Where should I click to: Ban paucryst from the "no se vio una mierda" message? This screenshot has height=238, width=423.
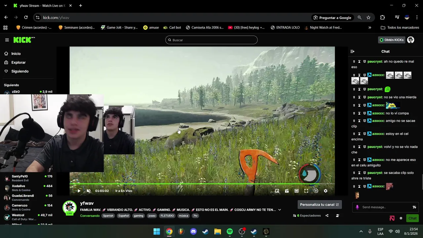(x=365, y=97)
